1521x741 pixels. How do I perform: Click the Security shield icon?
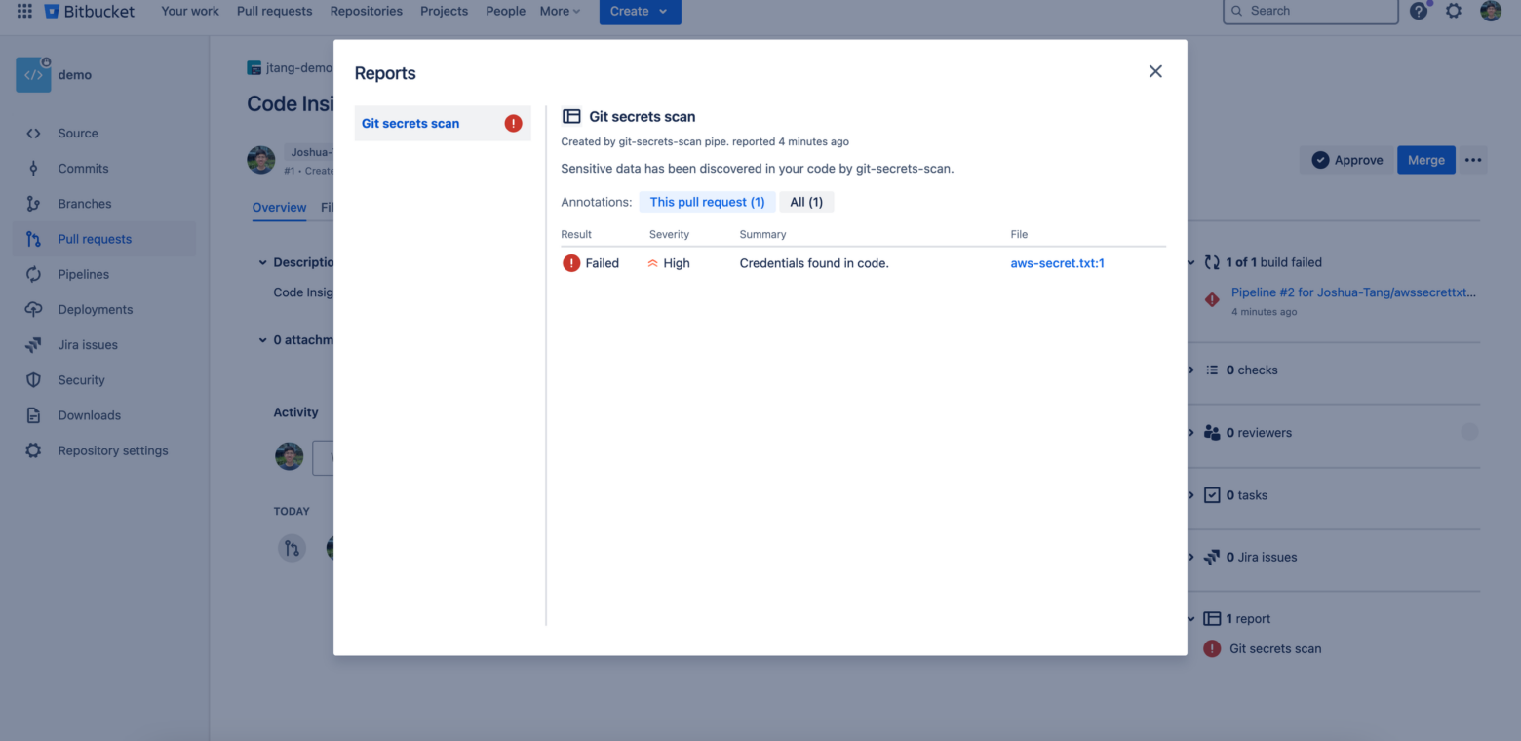coord(33,380)
